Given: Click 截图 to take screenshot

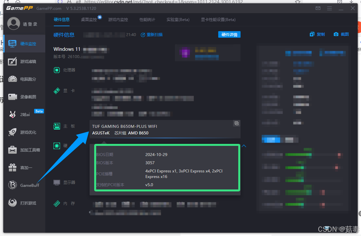Looking at the screenshot, I should pos(341,34).
